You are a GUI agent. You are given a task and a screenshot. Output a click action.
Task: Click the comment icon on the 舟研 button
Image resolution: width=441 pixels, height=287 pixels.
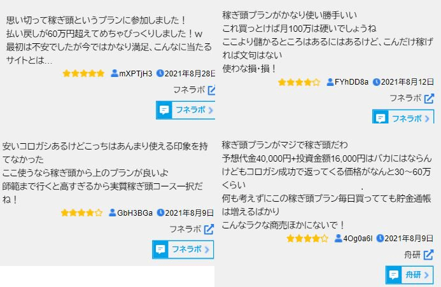pos(394,275)
